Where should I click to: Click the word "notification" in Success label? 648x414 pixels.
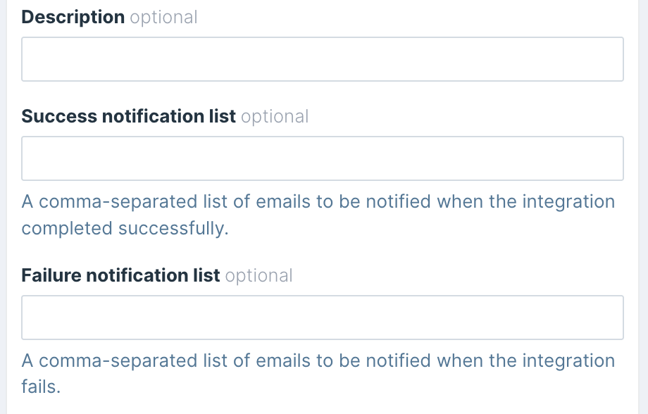(x=149, y=116)
